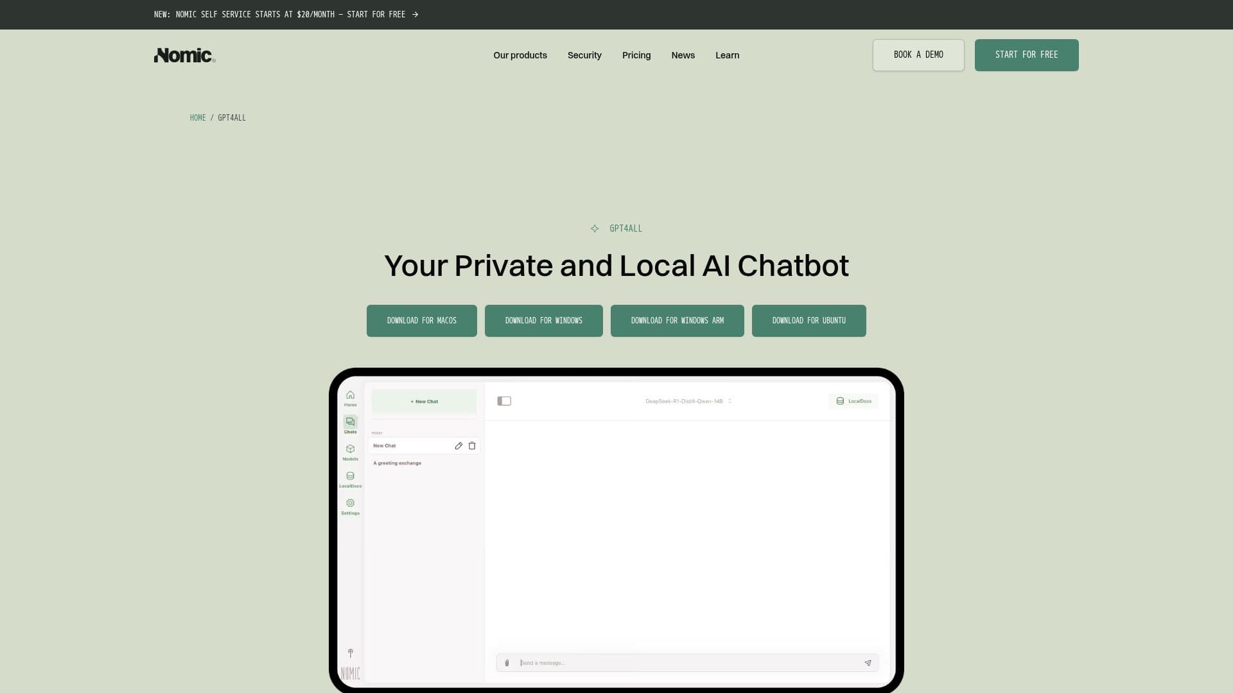This screenshot has width=1233, height=693.
Task: Open the DeepSeek-R1-Distill-Qwen-14B model selector
Action: tap(688, 401)
